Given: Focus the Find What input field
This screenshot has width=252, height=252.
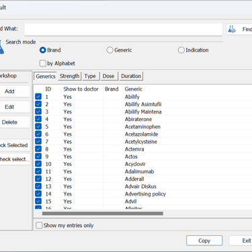Looking at the screenshot, I should tap(124, 30).
